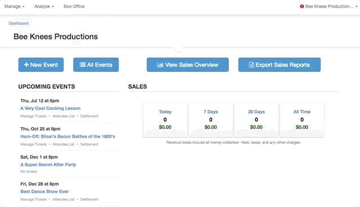Open Attendee List for Best Dance Show Ever

pyautogui.click(x=64, y=200)
